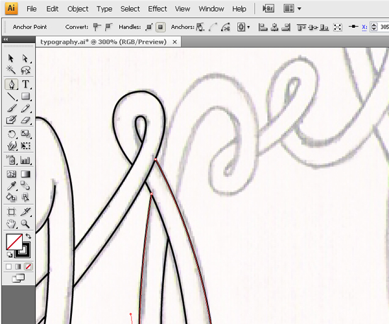Click Horizontal Align Left
Image resolution: width=389 pixels, height=324 pixels.
click(263, 27)
